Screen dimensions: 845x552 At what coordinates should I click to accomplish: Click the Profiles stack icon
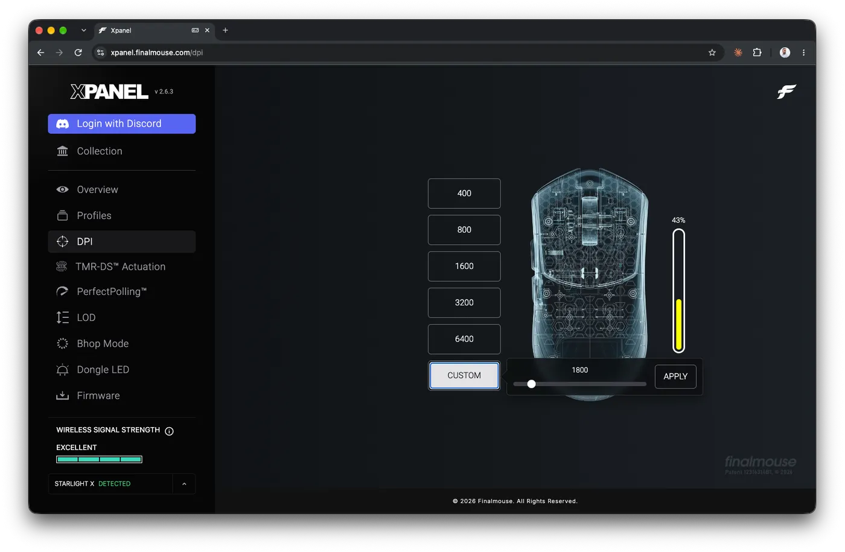62,215
